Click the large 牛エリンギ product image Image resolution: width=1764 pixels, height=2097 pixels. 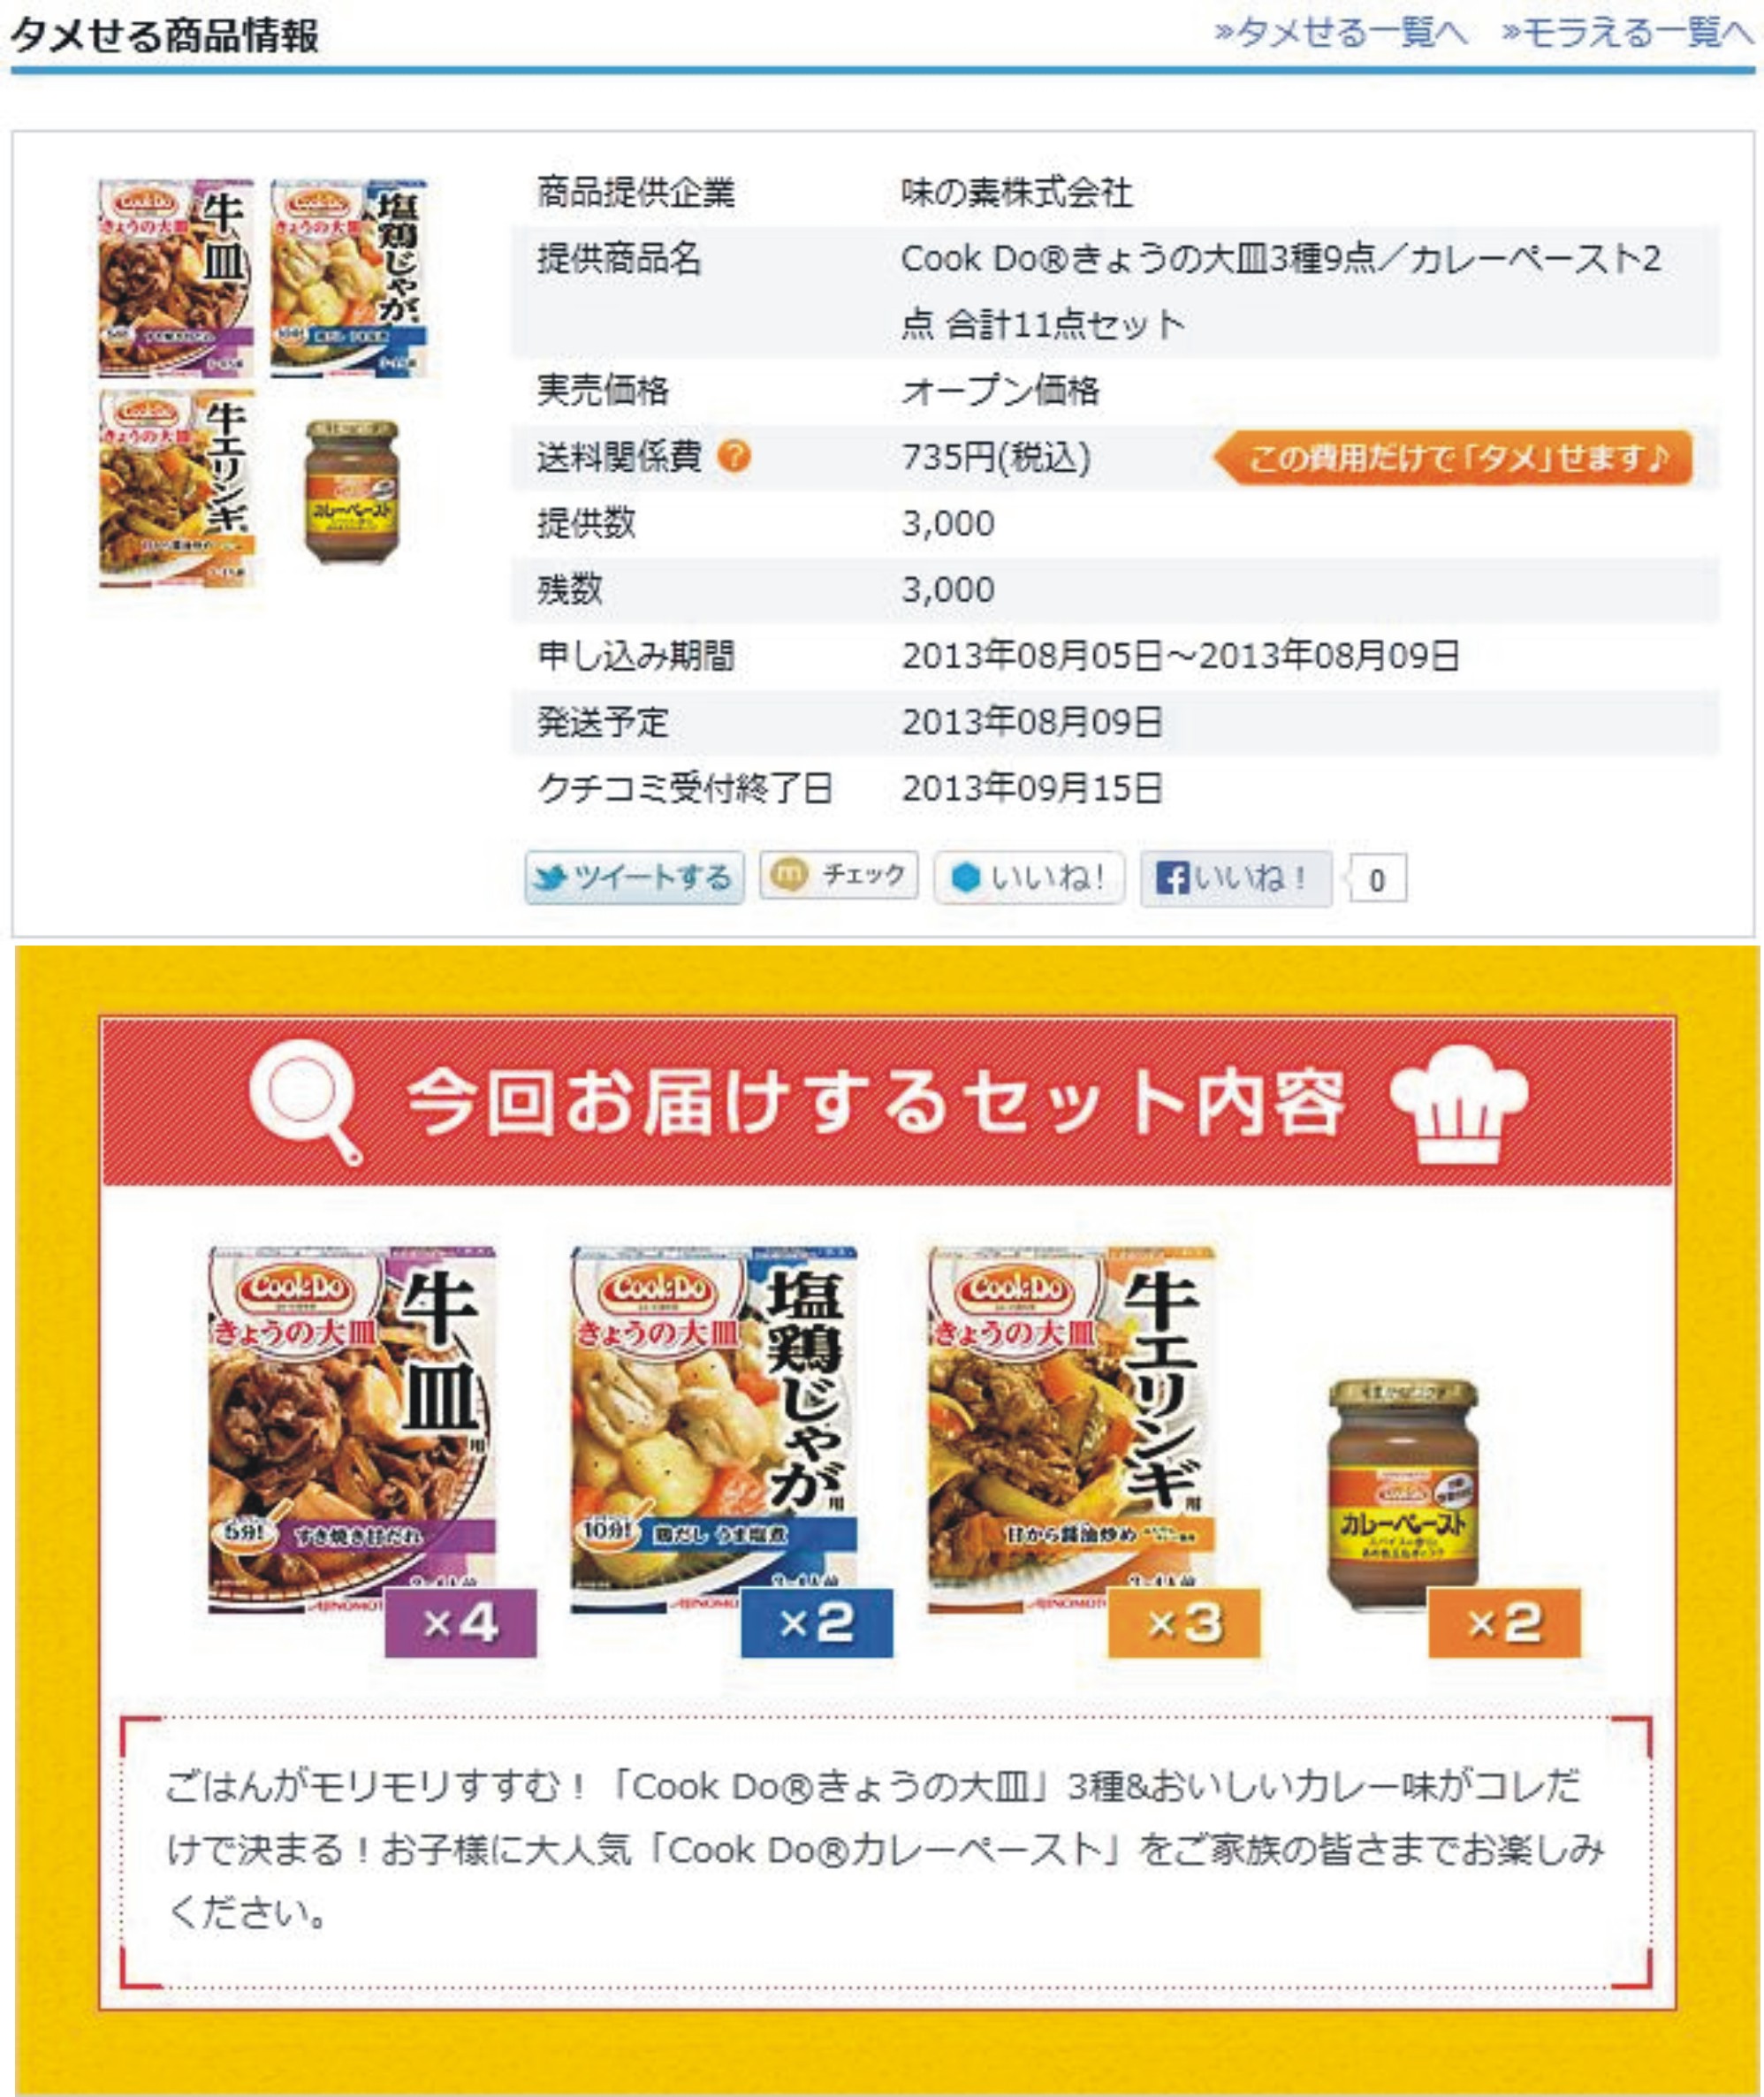pos(1072,1428)
